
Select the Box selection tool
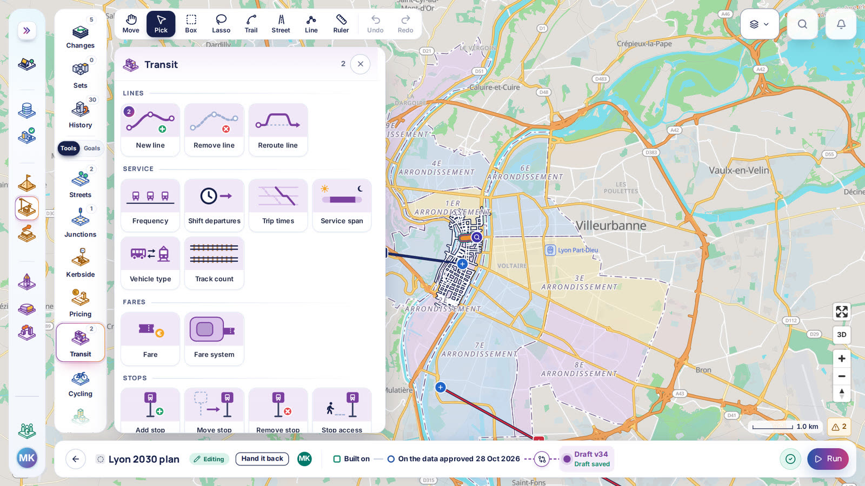click(191, 24)
